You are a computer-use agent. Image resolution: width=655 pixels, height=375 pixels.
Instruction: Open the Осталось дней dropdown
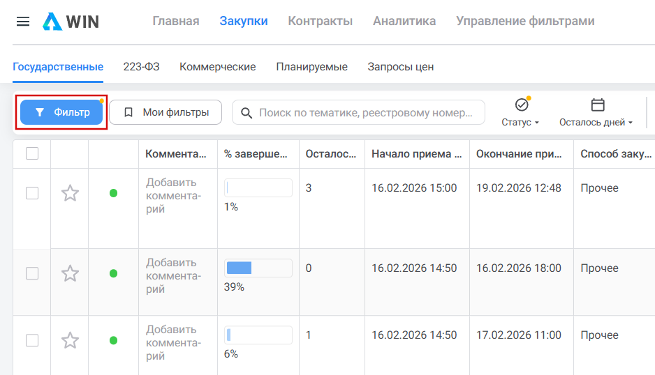(596, 122)
